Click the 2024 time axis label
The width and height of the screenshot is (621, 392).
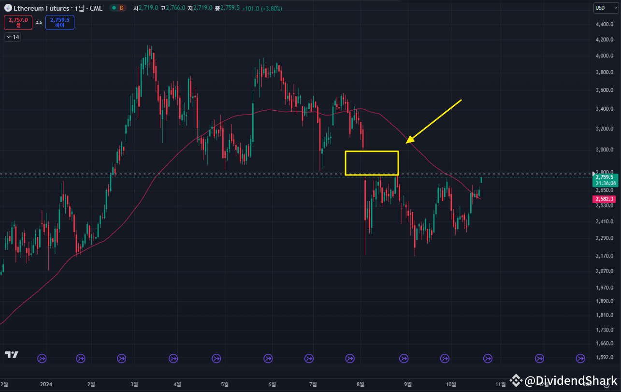pos(46,384)
